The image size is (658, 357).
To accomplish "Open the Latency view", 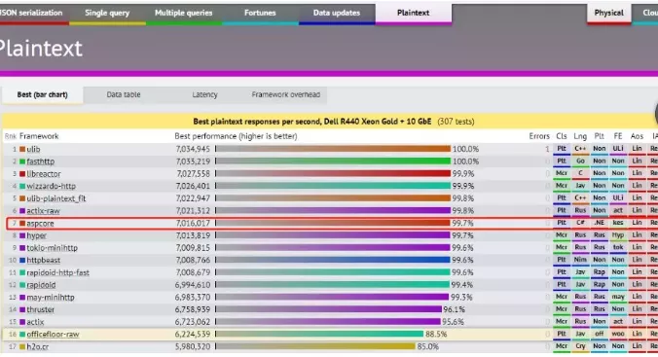I will pyautogui.click(x=204, y=94).
